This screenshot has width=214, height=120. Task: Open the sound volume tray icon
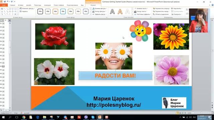190,117
